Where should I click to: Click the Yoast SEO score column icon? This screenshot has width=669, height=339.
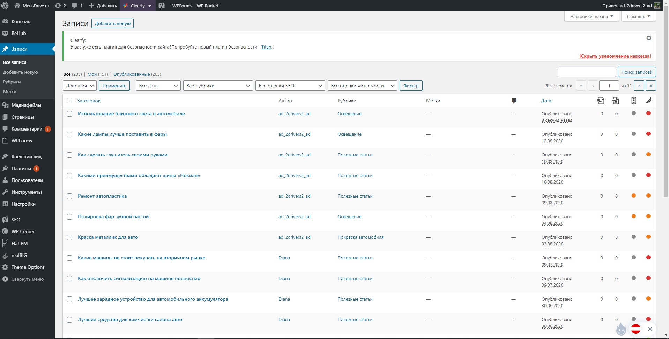633,101
